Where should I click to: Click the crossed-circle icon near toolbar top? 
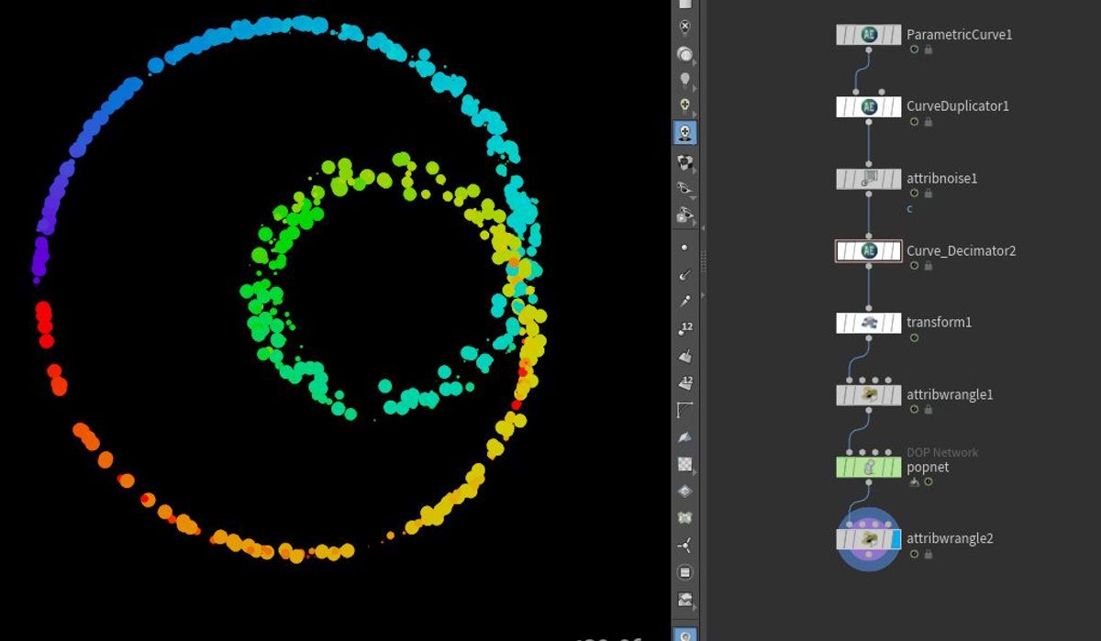click(x=684, y=28)
